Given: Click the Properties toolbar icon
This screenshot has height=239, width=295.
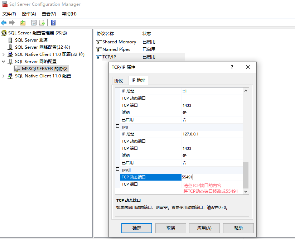Looking at the screenshot, I should coord(34,23).
